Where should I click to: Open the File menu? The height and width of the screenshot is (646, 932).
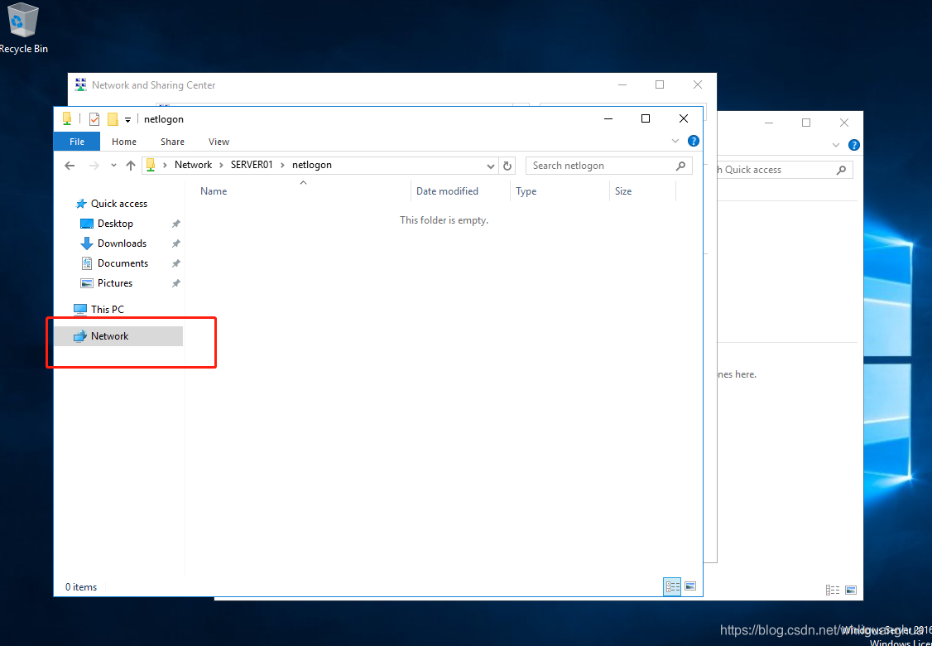76,141
